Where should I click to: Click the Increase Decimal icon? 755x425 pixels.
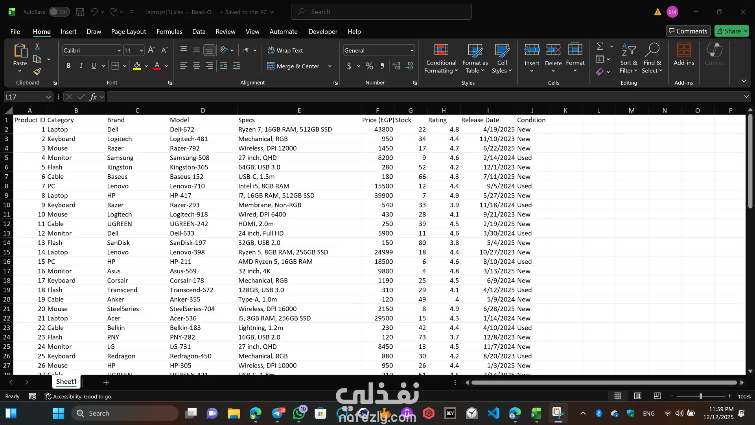[x=396, y=66]
